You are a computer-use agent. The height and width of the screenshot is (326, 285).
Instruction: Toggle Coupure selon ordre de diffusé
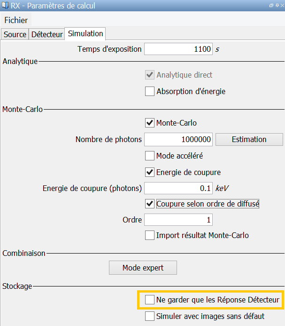150,204
